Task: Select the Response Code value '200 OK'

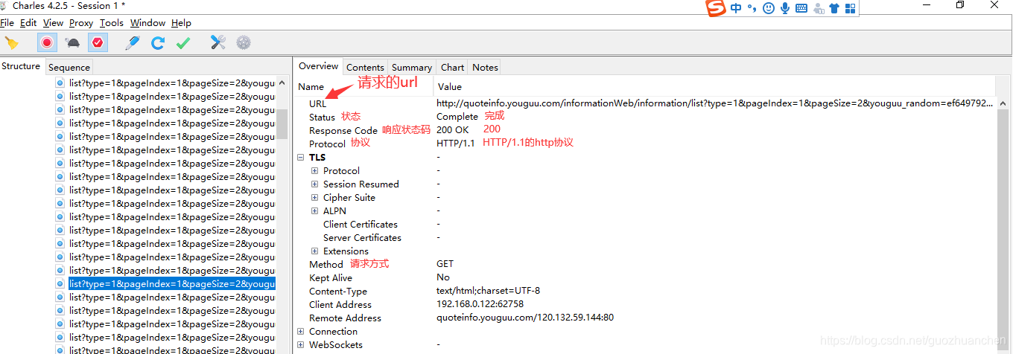Action: pyautogui.click(x=453, y=130)
